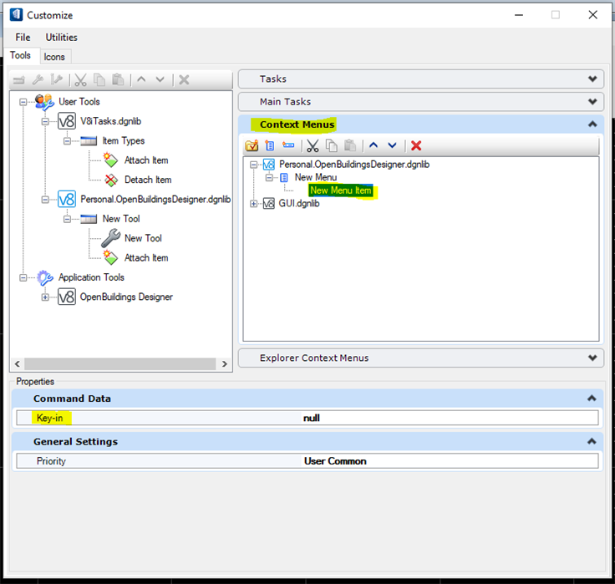
Task: Click the User Tools people icon
Action: point(44,102)
